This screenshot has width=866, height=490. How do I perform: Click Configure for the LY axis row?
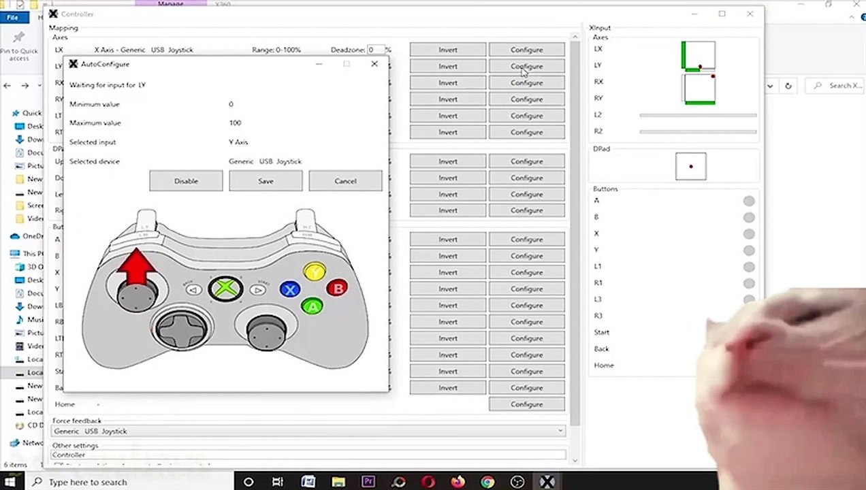[527, 66]
